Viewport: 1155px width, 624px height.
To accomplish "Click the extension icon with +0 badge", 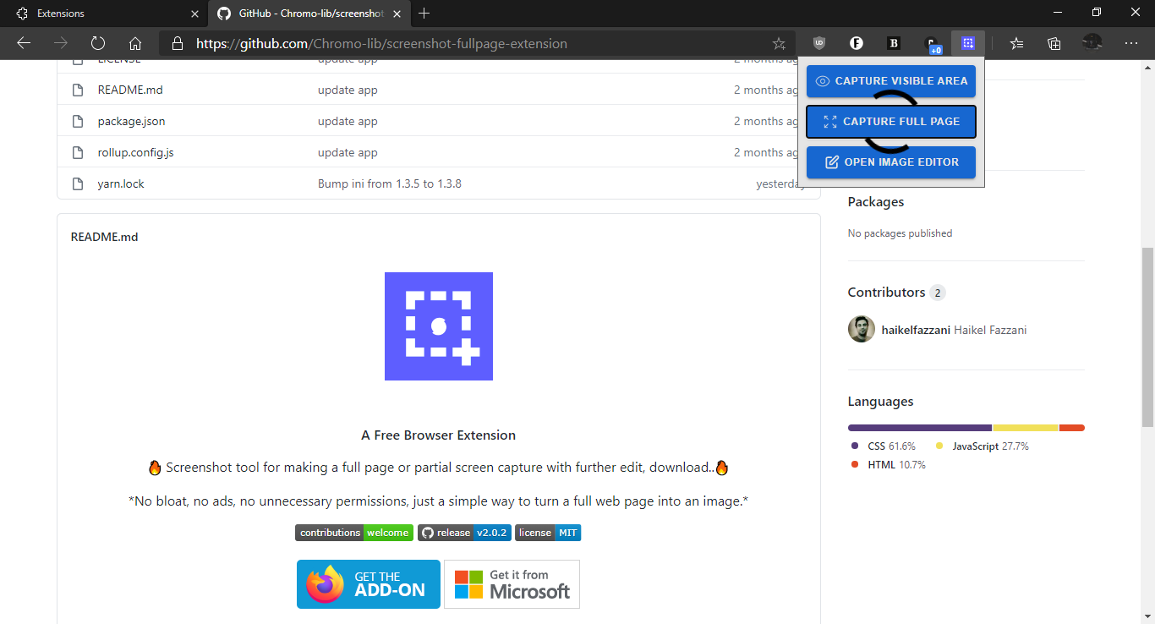I will 932,45.
